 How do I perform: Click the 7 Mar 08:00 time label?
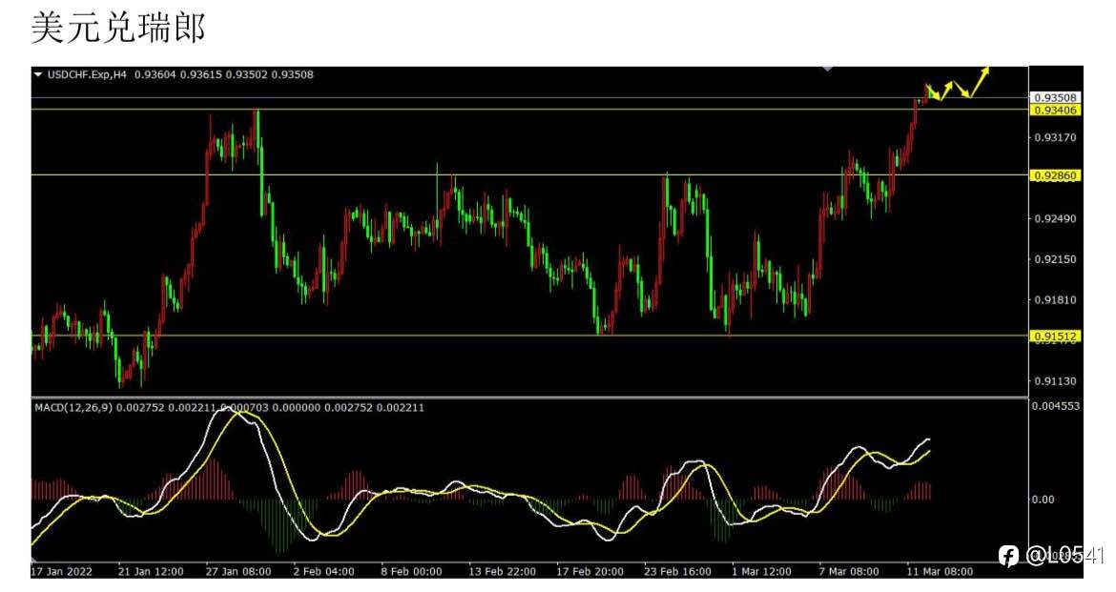pyautogui.click(x=849, y=571)
